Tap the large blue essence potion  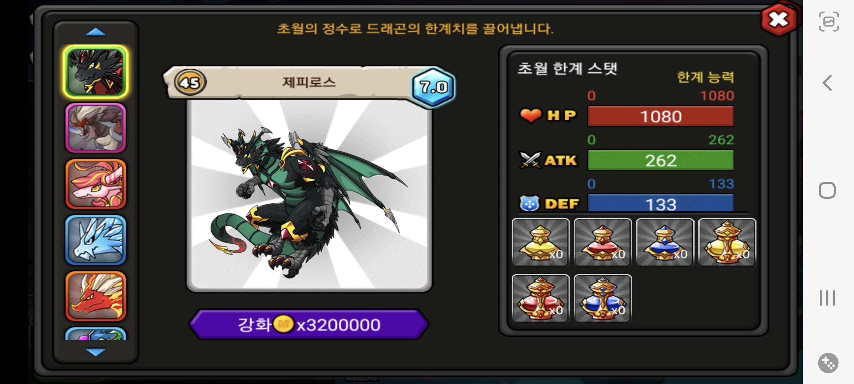point(603,298)
